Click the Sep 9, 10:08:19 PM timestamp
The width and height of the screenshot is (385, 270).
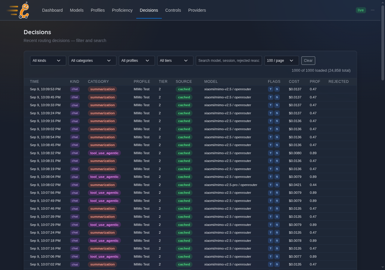tap(45, 169)
